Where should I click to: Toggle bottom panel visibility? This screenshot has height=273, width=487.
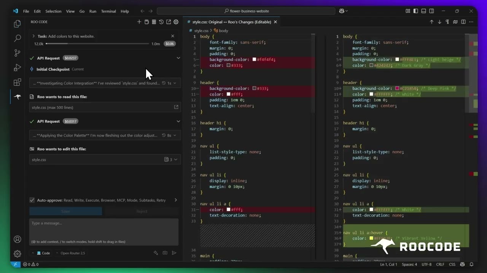pos(423,11)
